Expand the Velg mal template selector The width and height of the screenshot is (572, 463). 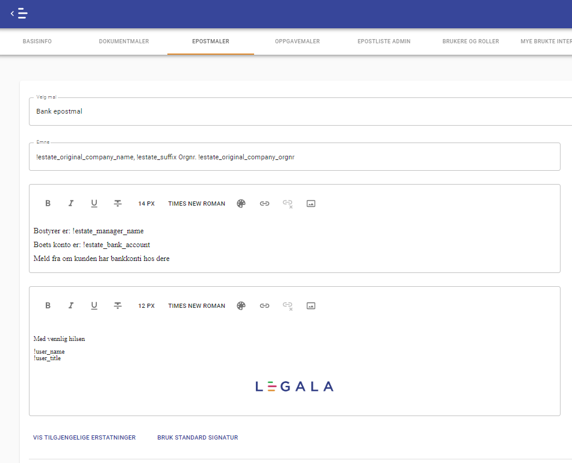click(300, 111)
